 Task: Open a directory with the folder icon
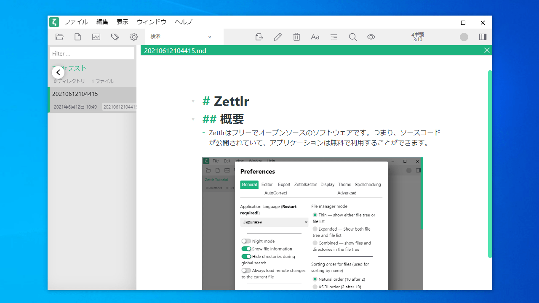pos(59,37)
